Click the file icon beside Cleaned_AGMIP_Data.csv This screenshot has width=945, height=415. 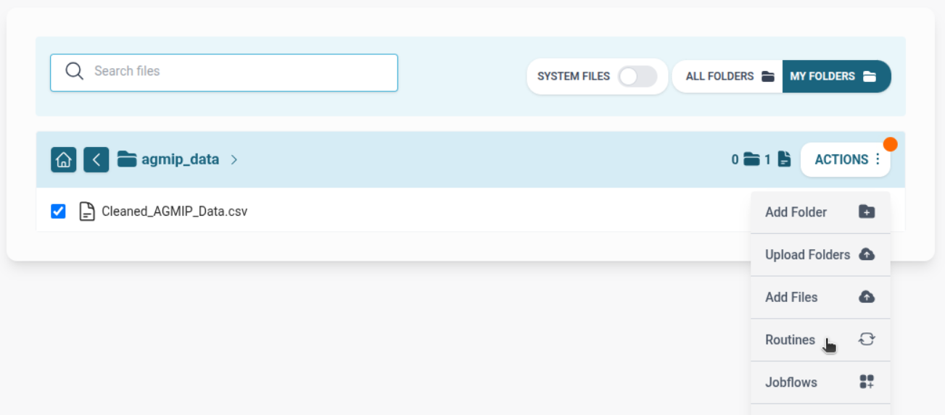click(87, 211)
